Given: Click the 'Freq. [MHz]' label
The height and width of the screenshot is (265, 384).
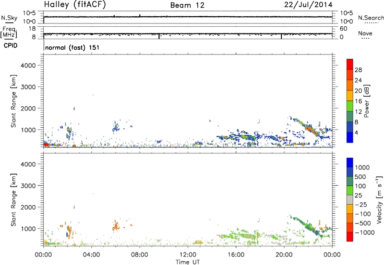Looking at the screenshot, I should [x=9, y=33].
